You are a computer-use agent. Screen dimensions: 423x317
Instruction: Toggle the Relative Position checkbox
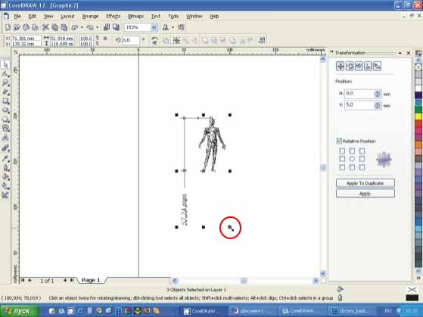pos(339,141)
